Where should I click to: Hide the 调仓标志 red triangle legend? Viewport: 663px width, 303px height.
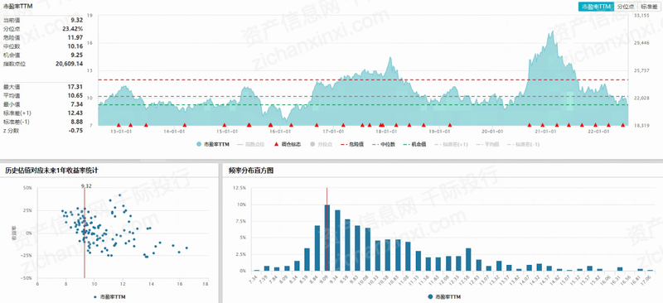click(277, 145)
